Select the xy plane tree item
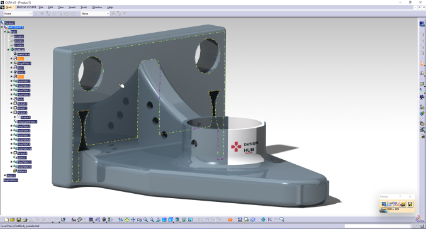The height and width of the screenshot is (229, 426). click(19, 36)
